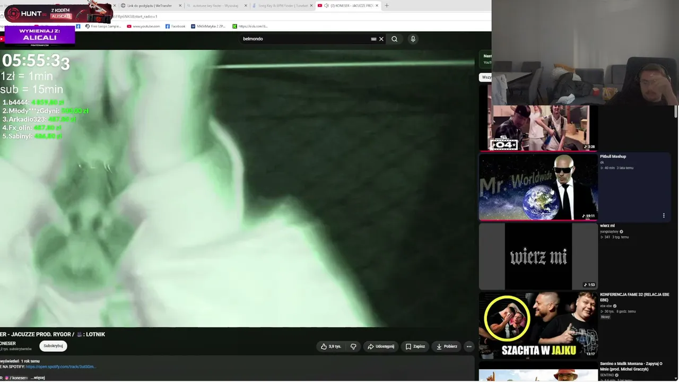The width and height of the screenshot is (679, 382).
Task: Open the Free Loops Sample bookmark
Action: point(103,26)
